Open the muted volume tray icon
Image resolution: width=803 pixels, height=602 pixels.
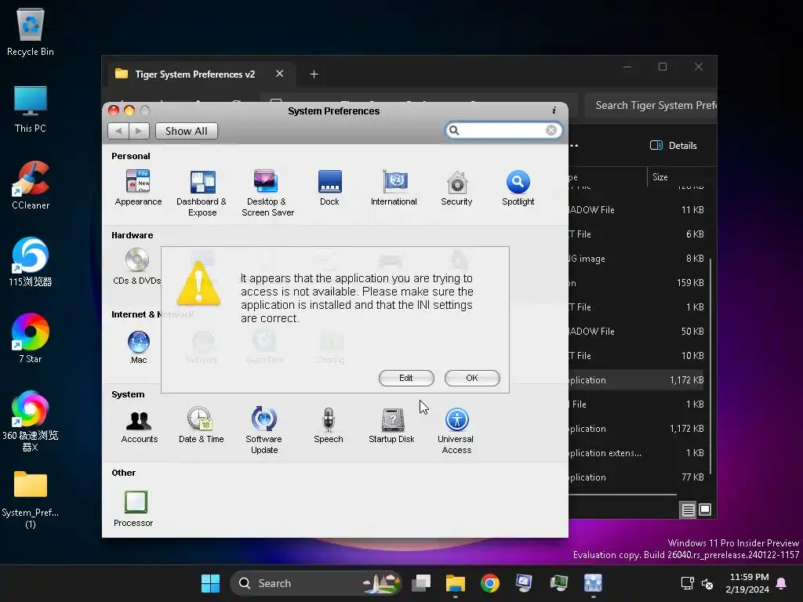707,583
